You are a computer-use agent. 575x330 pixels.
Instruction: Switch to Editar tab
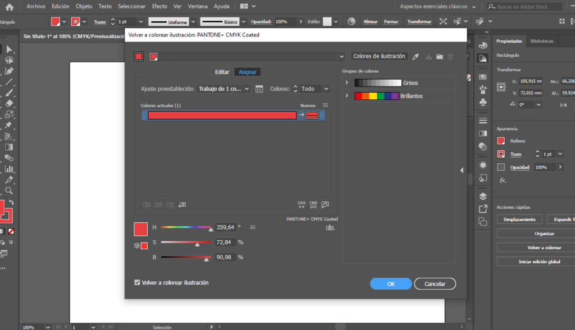(222, 72)
